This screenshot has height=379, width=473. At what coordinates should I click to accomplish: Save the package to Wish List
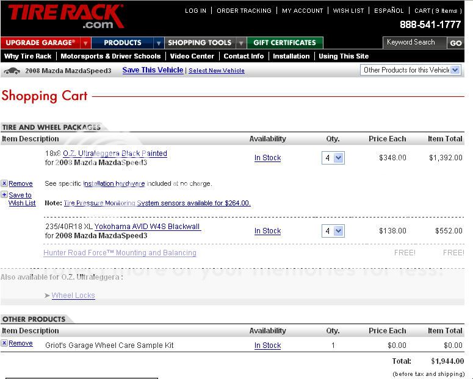pos(22,199)
